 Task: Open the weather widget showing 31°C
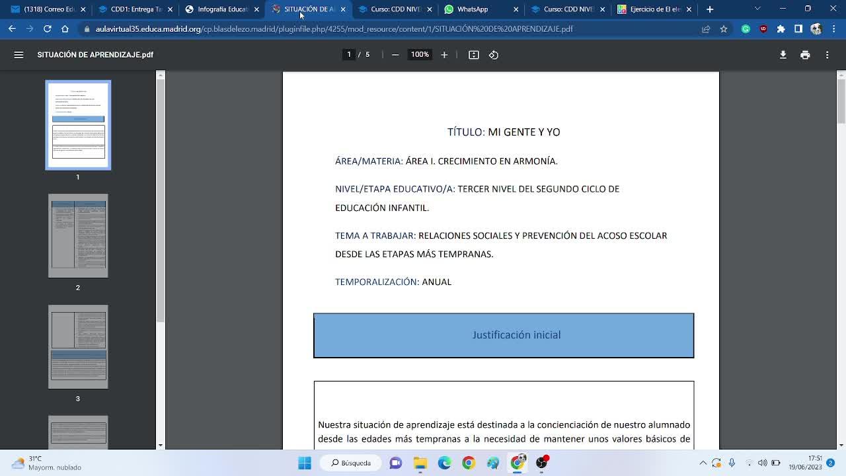tap(46, 463)
